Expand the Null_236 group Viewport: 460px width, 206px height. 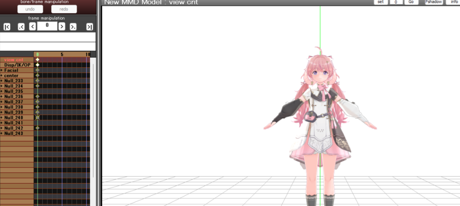pos(1,97)
